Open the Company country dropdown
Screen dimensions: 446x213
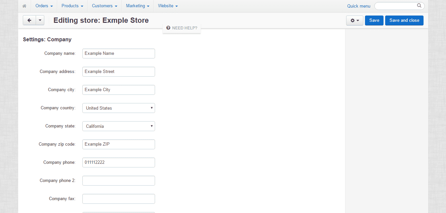tap(118, 108)
